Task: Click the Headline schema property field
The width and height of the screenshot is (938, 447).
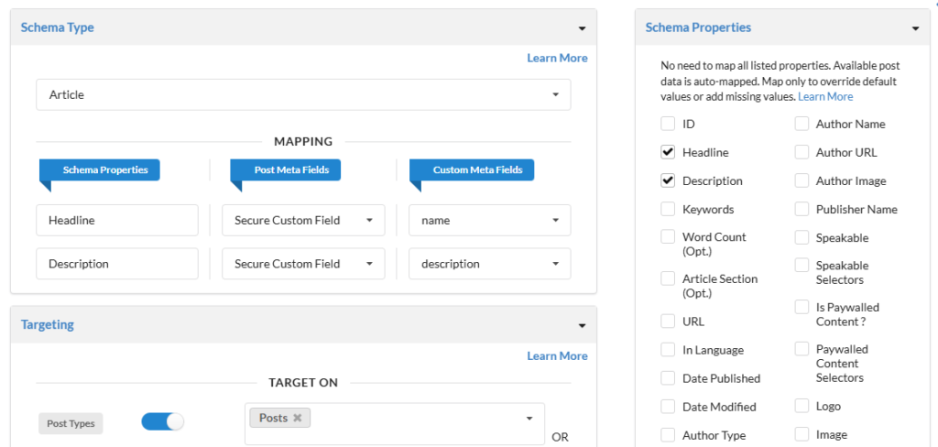Action: click(x=117, y=220)
